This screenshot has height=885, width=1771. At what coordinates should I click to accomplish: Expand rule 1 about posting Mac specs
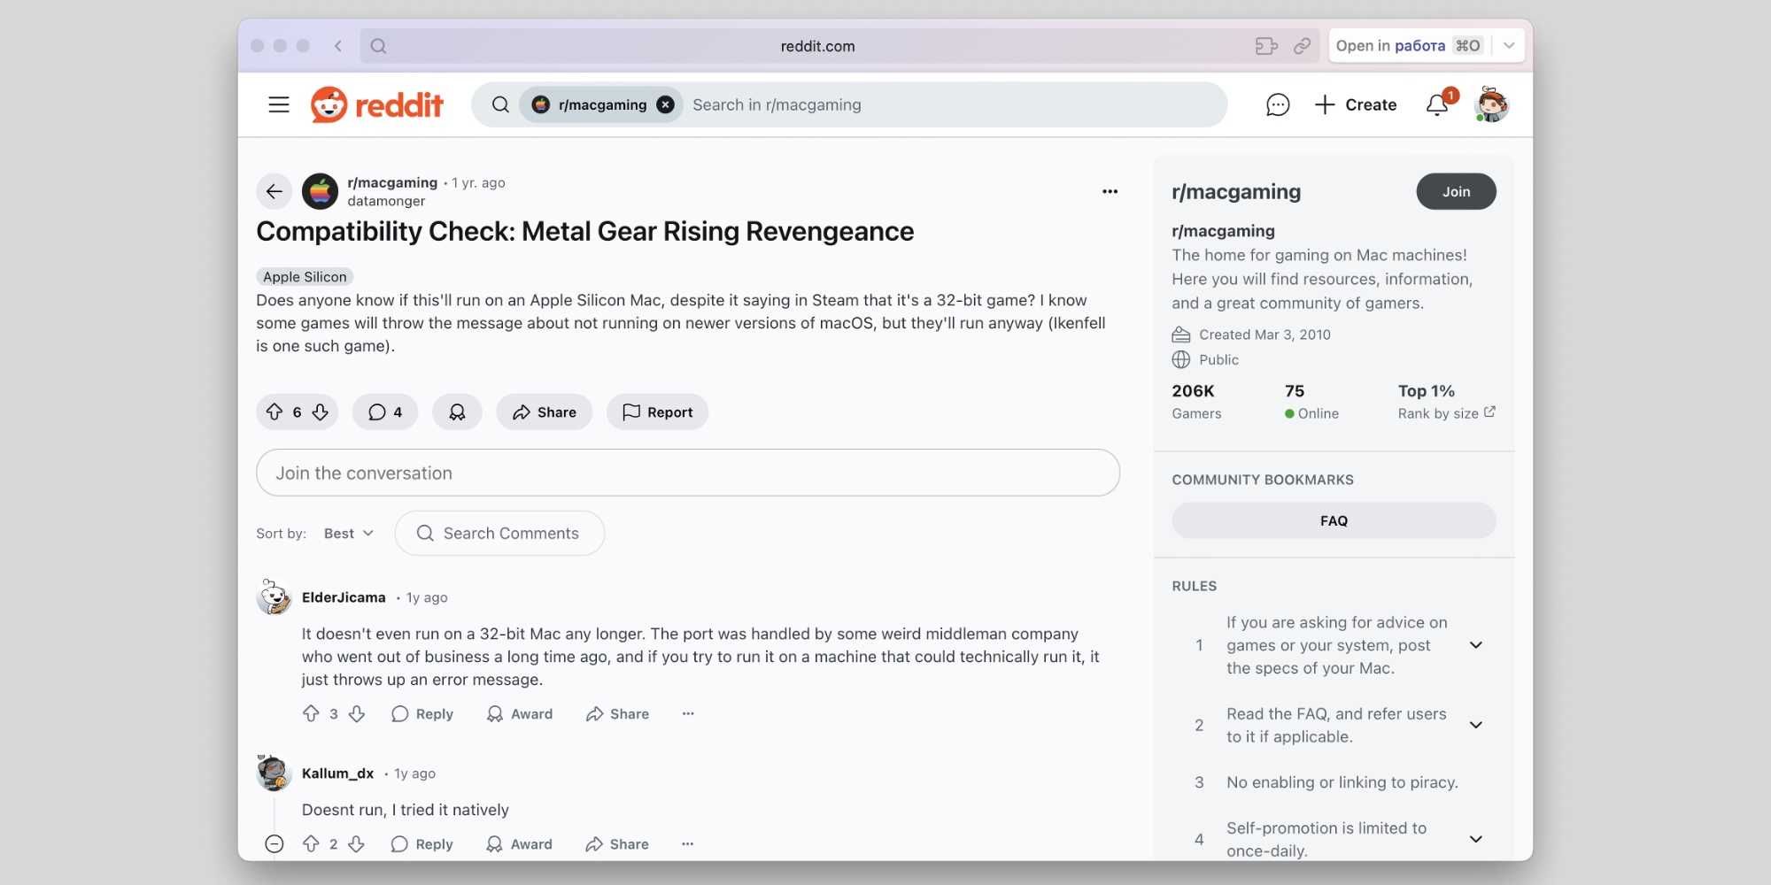pyautogui.click(x=1476, y=645)
